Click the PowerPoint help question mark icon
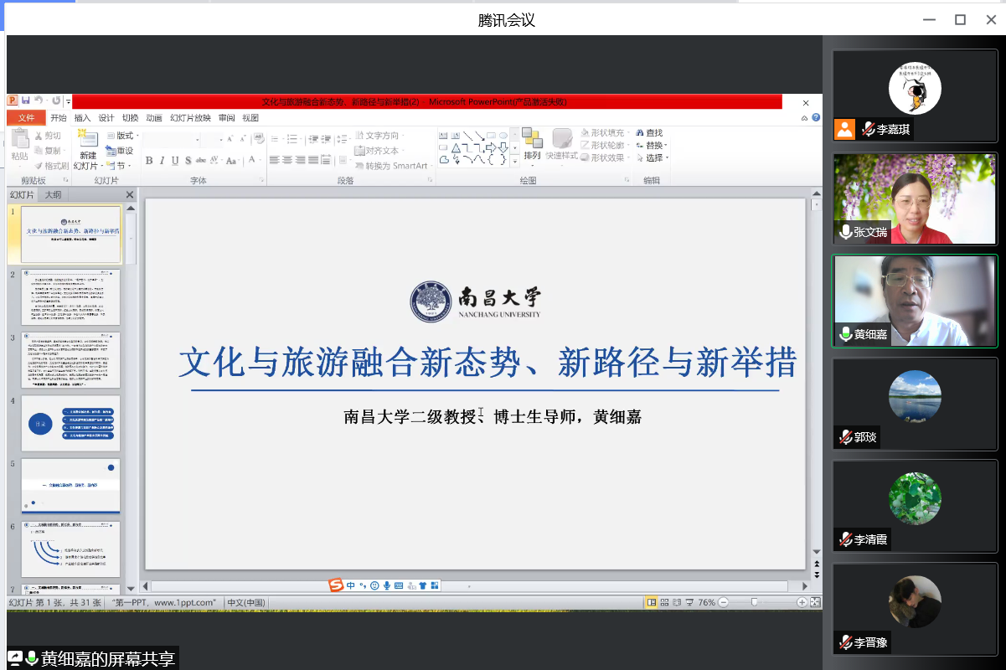This screenshot has width=1006, height=670. pos(816,118)
